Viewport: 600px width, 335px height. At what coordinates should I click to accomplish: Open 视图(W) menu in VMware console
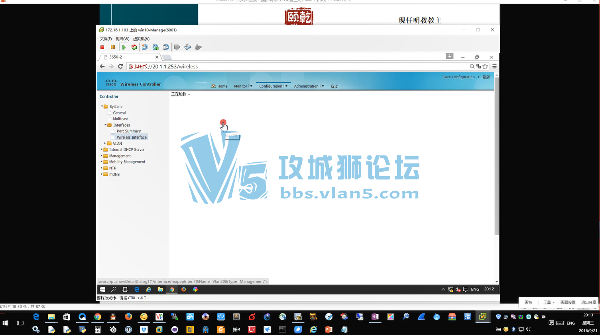[122, 39]
